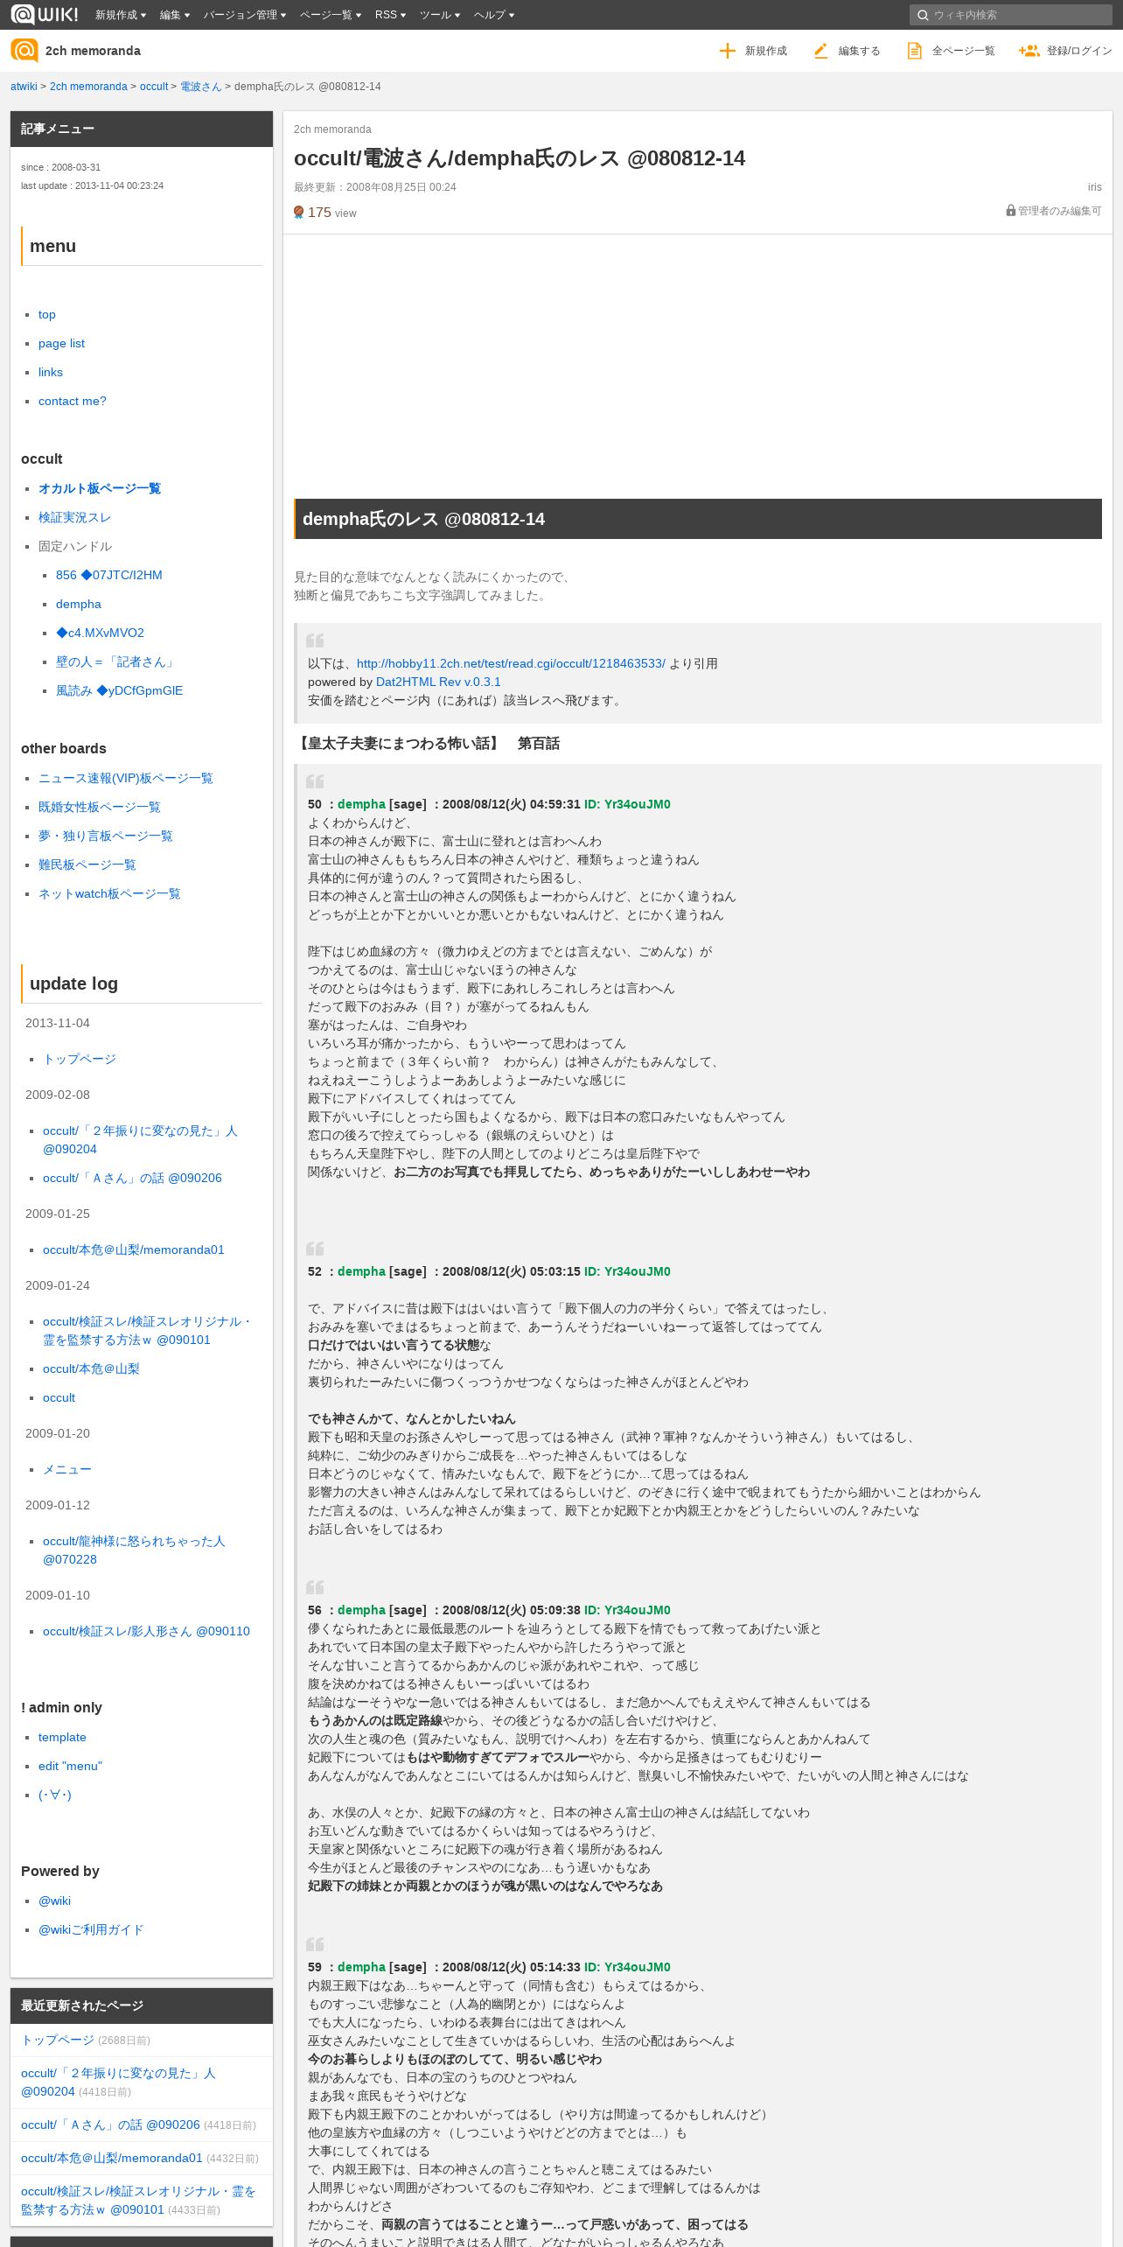1123x2247 pixels.
Task: Expand the バージョン管理 menu
Action: point(245,15)
